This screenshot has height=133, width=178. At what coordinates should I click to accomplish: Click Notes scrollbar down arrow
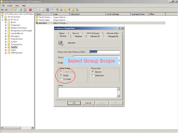pos(118,96)
